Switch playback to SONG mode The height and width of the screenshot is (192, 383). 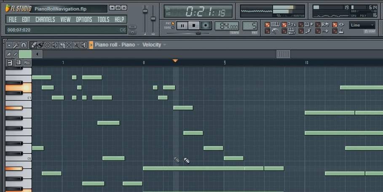(x=173, y=27)
